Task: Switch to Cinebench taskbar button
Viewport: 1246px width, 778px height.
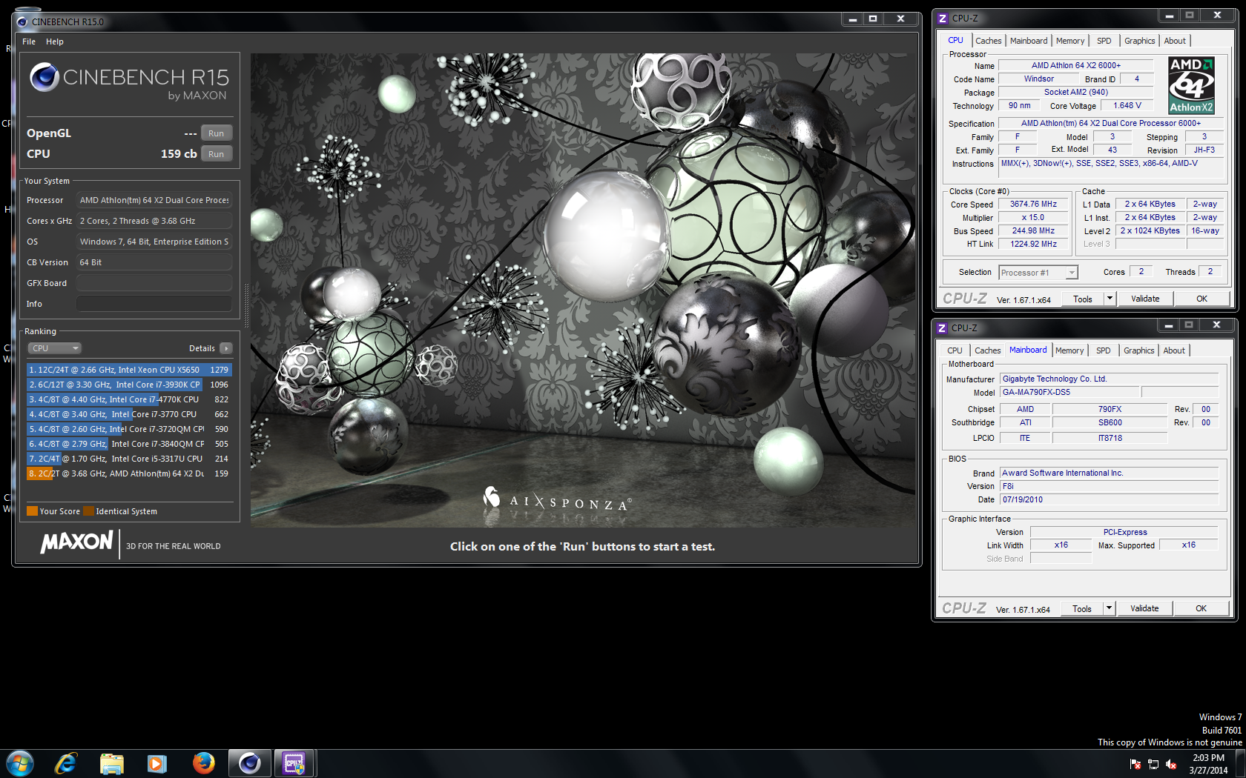Action: point(249,763)
